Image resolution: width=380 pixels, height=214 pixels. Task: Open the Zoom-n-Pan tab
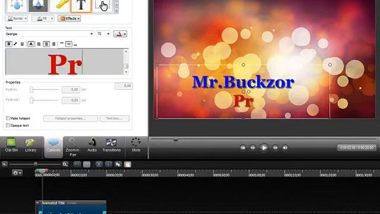point(72,147)
